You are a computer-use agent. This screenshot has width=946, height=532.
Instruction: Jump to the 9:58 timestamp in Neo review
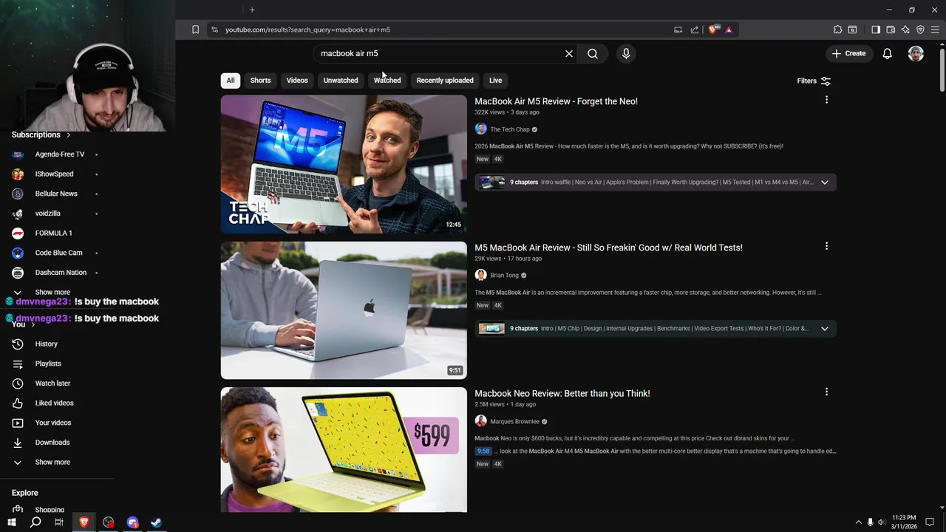coord(483,451)
